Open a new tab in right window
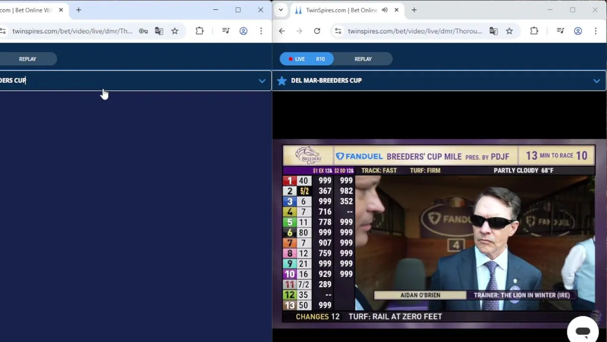The image size is (607, 342). [414, 10]
